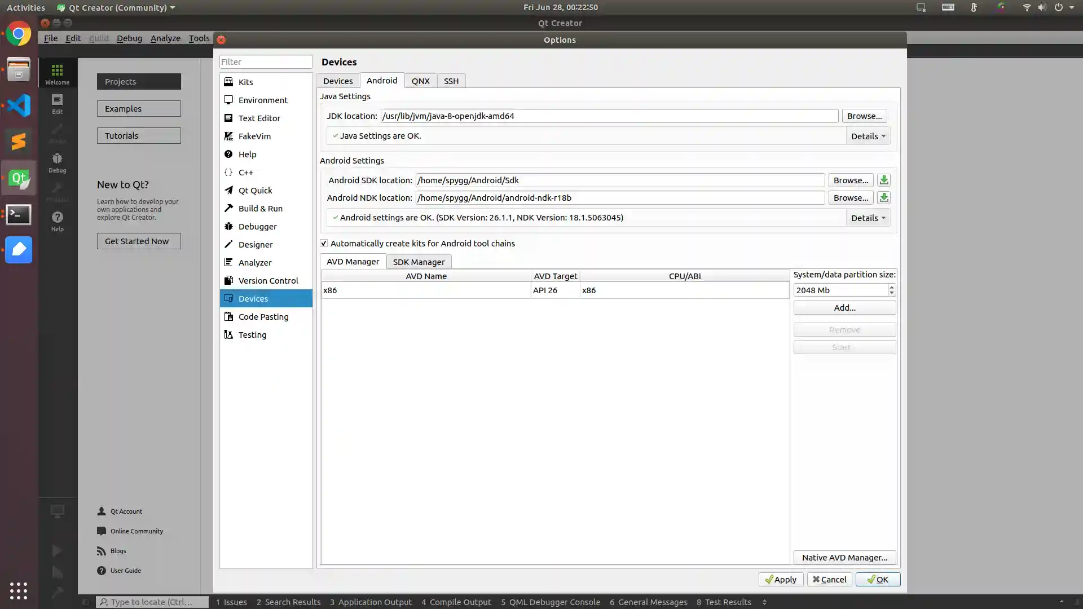
Task: Switch to the QNX tab
Action: pos(420,80)
